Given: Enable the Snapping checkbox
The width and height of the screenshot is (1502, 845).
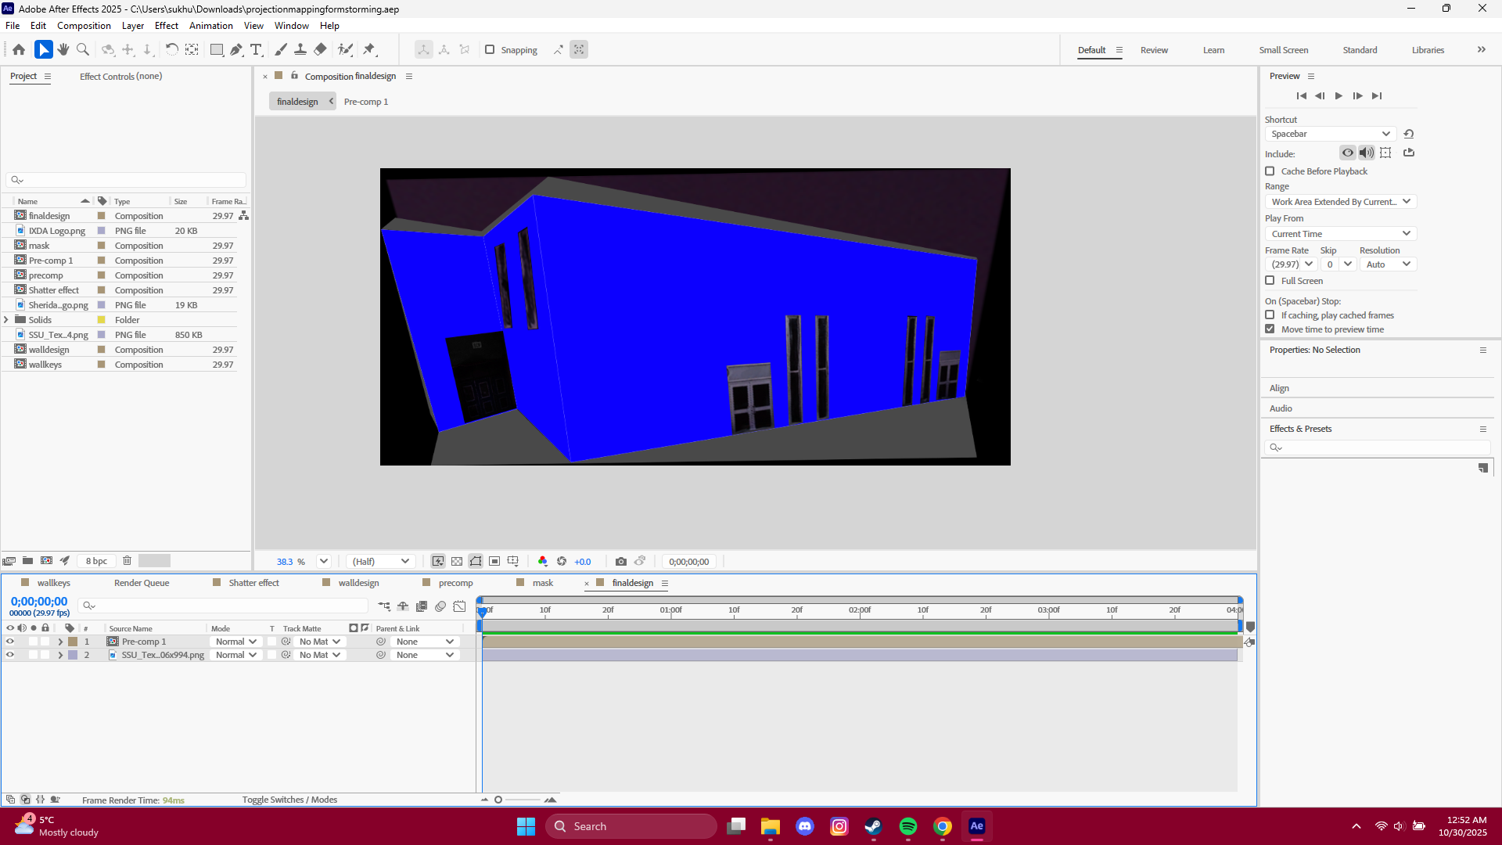Looking at the screenshot, I should 490,49.
